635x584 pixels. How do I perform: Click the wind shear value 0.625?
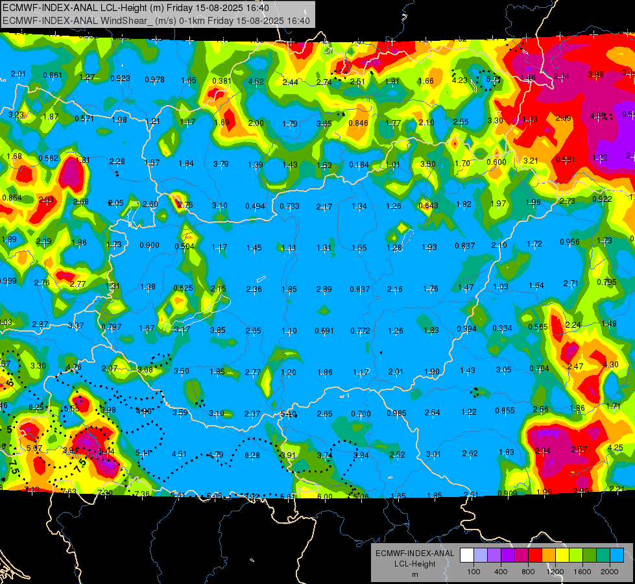(183, 287)
